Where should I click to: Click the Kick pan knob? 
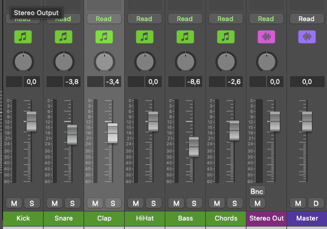(23, 62)
